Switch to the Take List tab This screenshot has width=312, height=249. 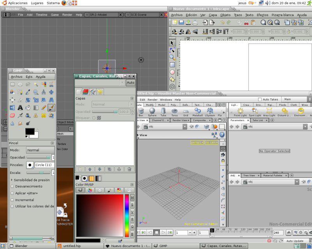point(258,120)
